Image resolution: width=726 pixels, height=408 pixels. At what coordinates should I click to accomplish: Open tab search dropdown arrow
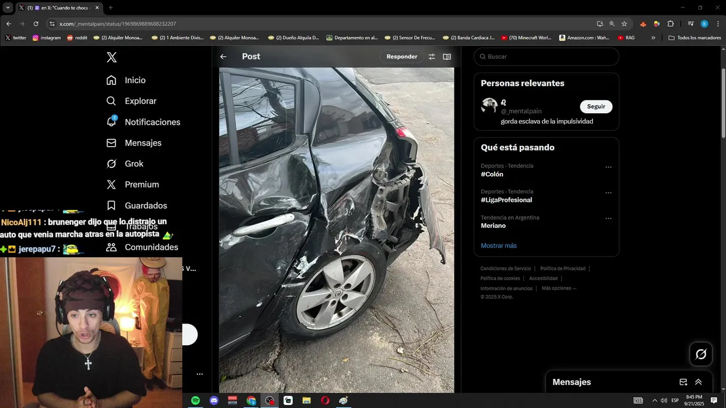pos(8,7)
